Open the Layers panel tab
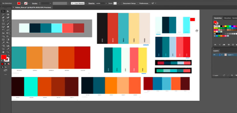 pos(216,51)
